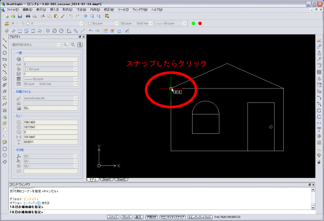Click the Save icon in the toolbar

[21, 16]
